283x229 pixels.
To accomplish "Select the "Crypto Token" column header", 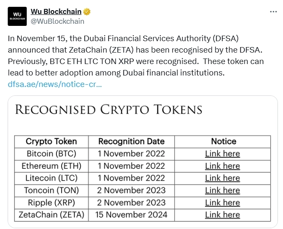I will pos(51,142).
